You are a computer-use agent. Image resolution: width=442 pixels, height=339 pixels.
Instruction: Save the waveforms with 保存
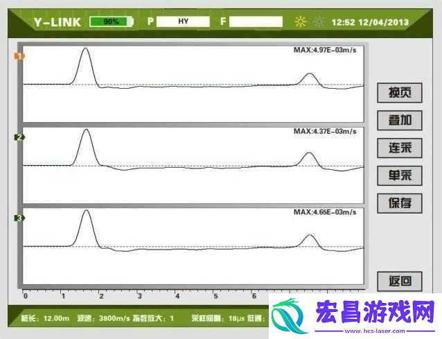(x=400, y=203)
